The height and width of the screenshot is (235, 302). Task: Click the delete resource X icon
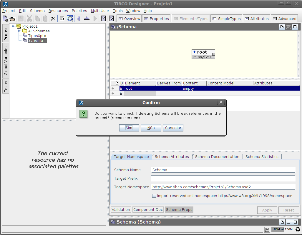coord(53,19)
